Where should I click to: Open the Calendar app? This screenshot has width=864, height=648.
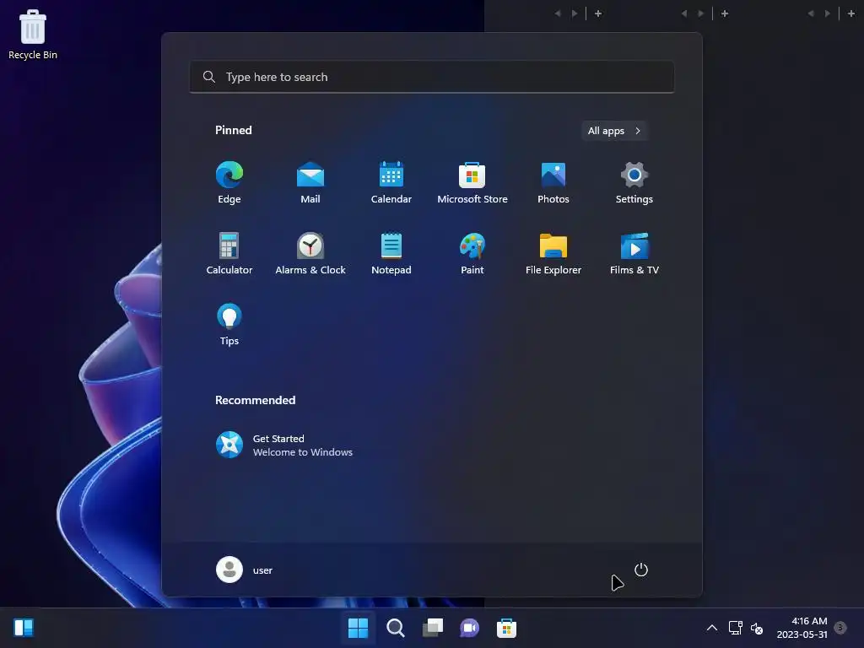391,183
